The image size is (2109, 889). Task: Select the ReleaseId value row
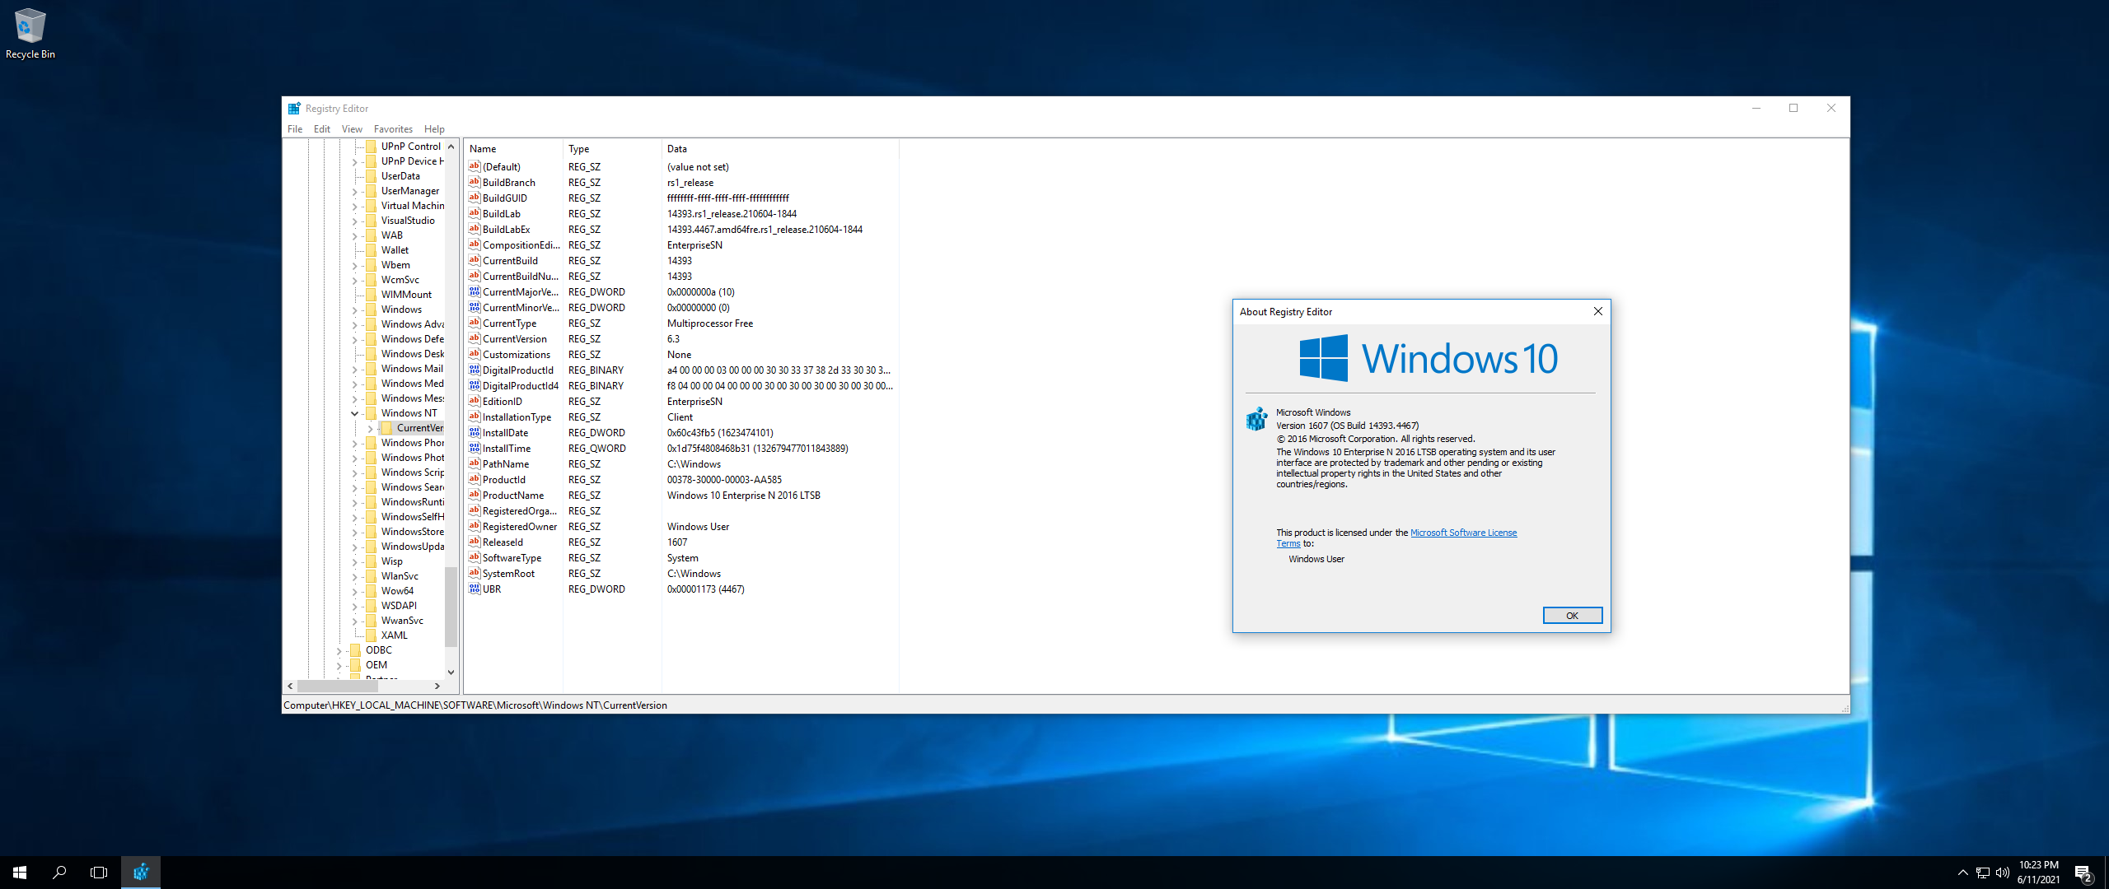(x=680, y=542)
